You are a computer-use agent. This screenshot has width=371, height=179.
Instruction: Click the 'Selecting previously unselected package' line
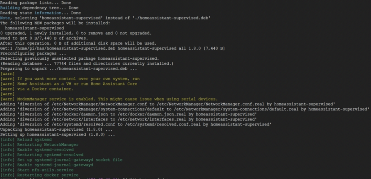tap(79, 59)
